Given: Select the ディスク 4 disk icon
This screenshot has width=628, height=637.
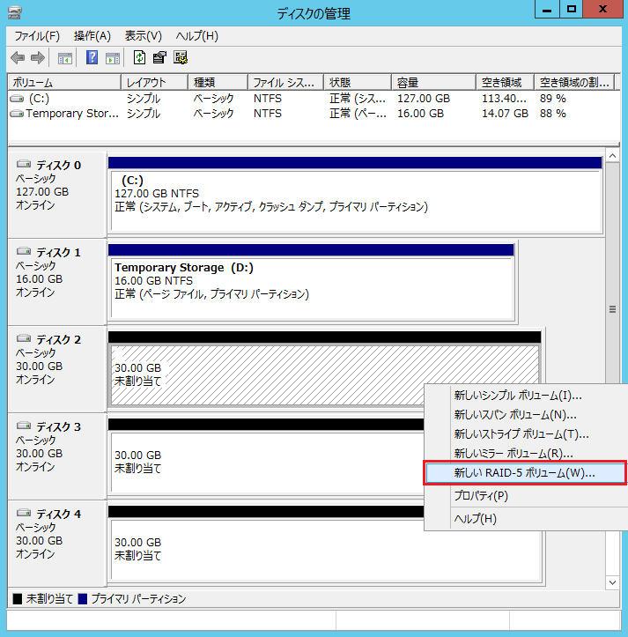Looking at the screenshot, I should point(24,513).
